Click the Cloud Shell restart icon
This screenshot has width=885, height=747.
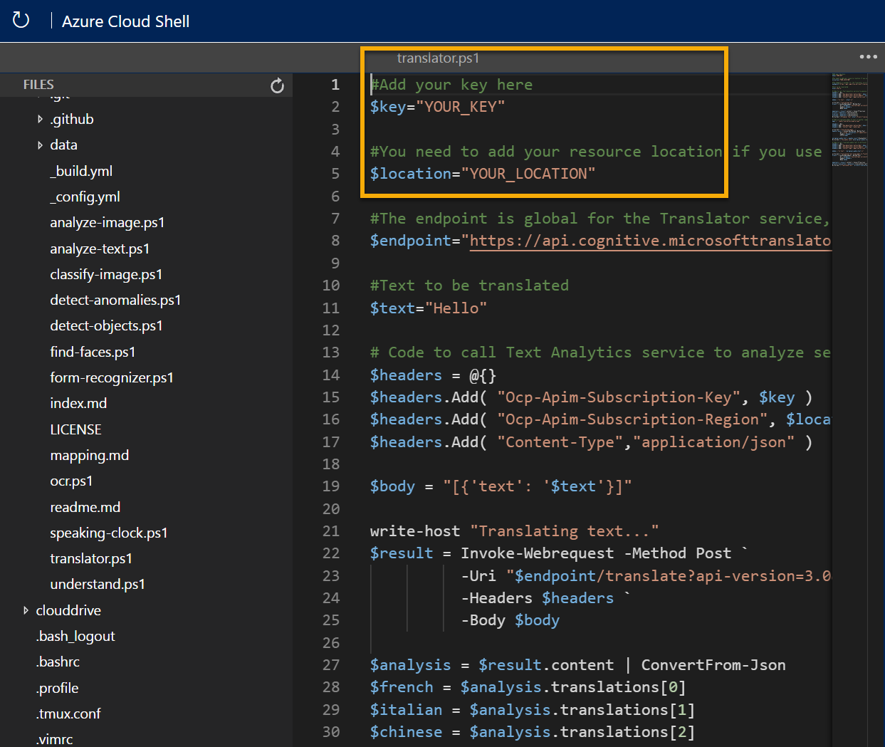point(21,20)
